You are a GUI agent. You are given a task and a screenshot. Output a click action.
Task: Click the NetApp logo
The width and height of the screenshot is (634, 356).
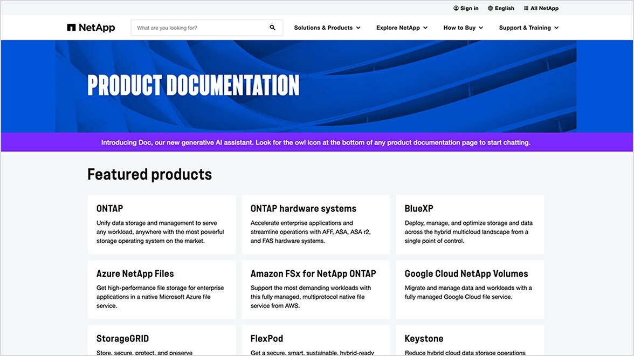(x=91, y=28)
